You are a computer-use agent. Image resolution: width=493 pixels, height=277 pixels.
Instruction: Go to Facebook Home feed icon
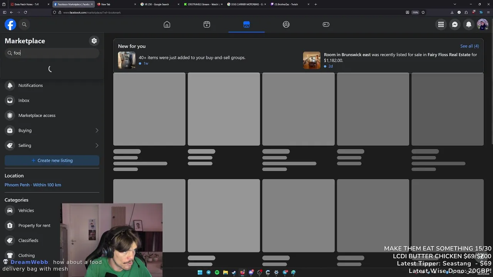[167, 24]
